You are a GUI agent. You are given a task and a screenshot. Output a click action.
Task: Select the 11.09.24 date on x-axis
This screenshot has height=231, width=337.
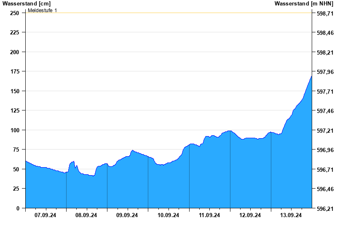click(x=209, y=215)
